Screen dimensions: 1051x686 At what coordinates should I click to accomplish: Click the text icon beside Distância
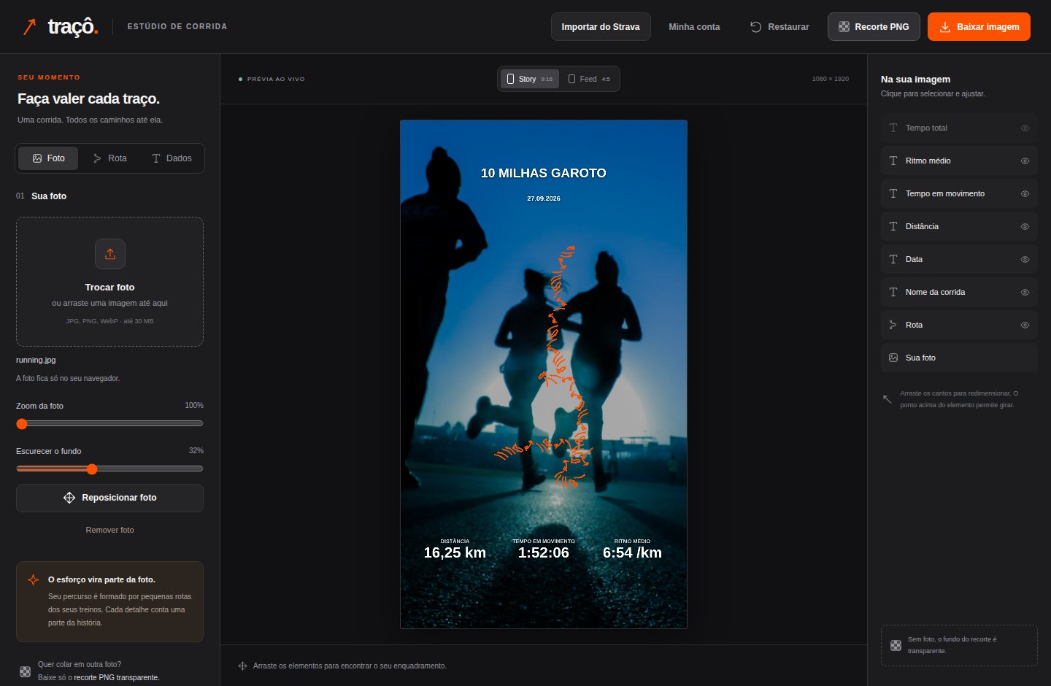tap(893, 226)
